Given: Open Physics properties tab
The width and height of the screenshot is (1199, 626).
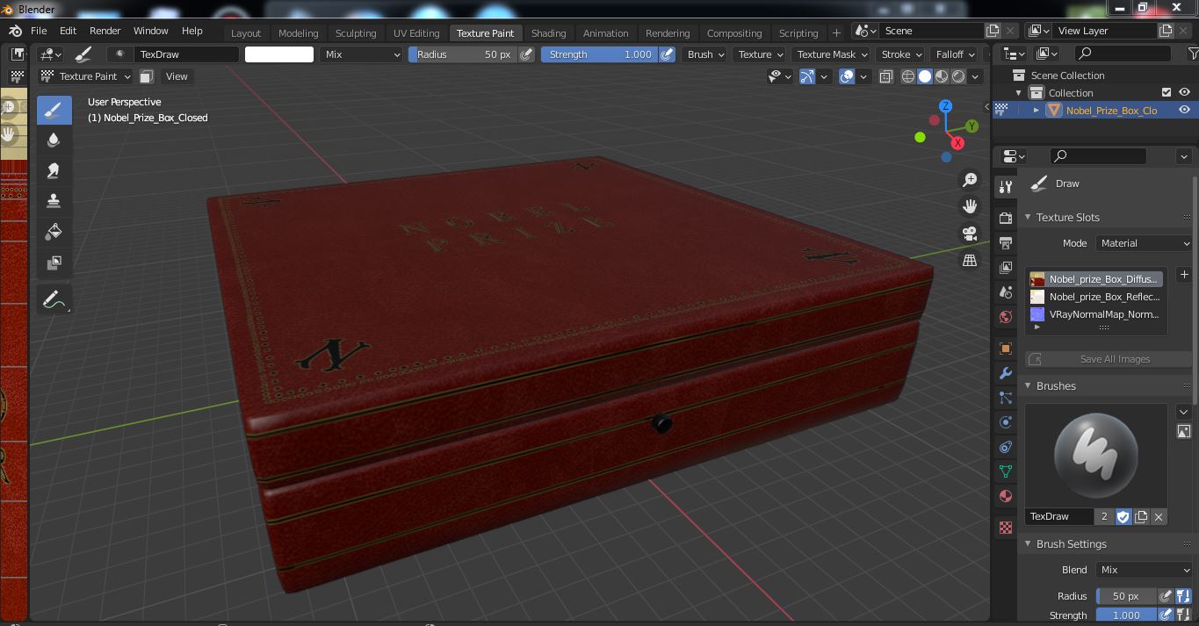Looking at the screenshot, I should 1006,422.
